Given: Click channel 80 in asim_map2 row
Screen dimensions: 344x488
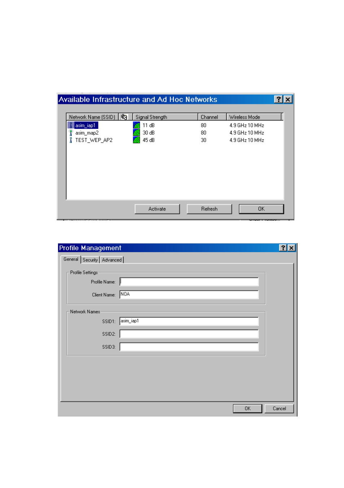Looking at the screenshot, I should (204, 133).
